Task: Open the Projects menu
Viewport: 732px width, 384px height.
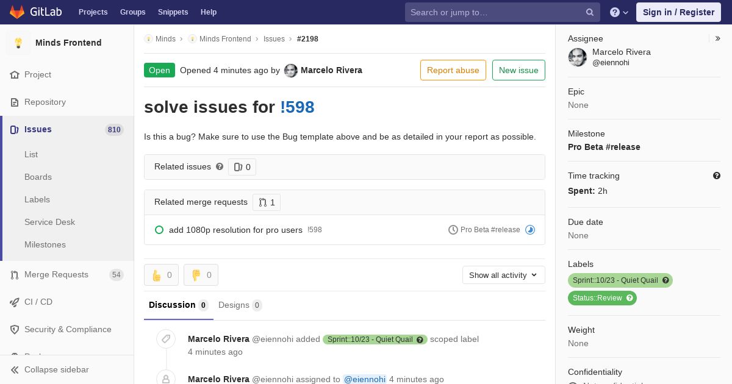Action: 93,12
